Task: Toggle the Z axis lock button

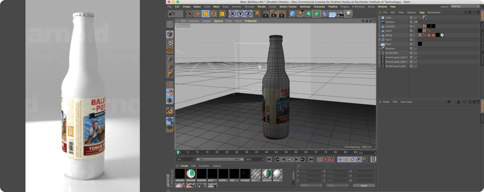Action: [x=248, y=14]
